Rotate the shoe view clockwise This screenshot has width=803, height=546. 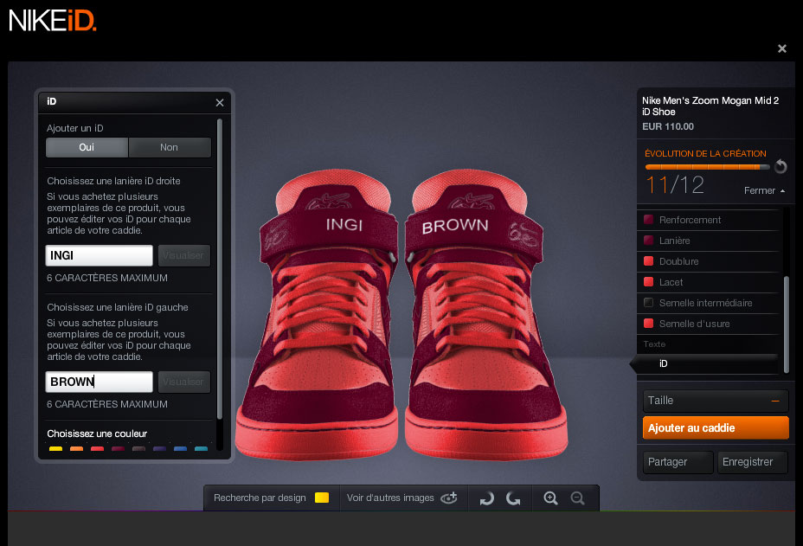point(513,498)
